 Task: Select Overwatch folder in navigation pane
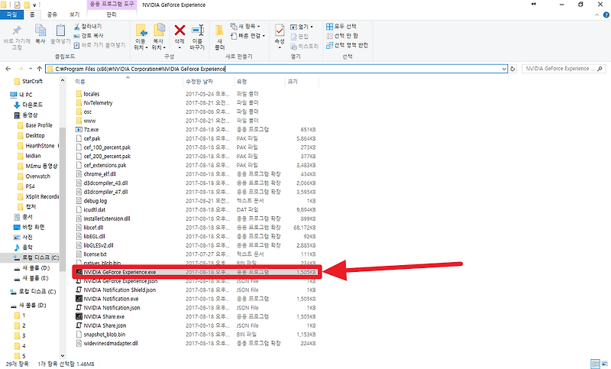[x=34, y=176]
